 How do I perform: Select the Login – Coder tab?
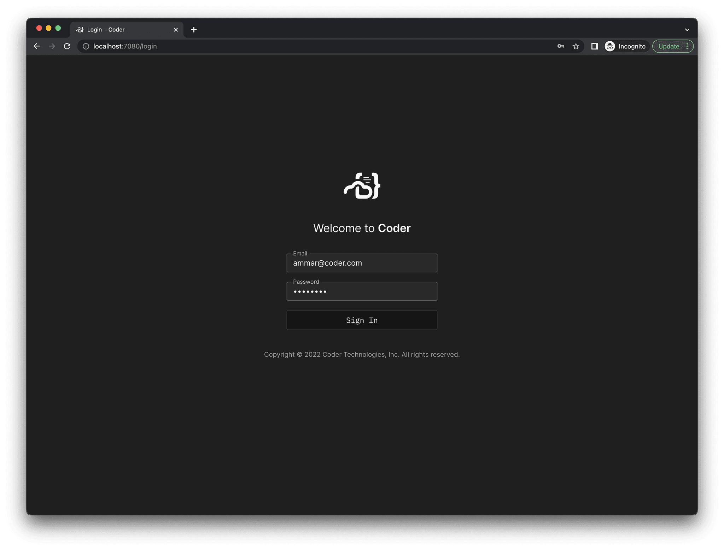pyautogui.click(x=127, y=30)
